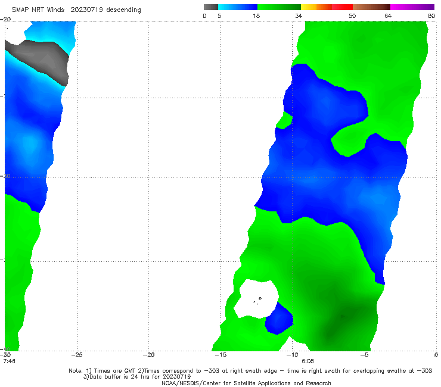Click the longitude axis label '-25'
This screenshot has width=441, height=387.
coord(77,355)
